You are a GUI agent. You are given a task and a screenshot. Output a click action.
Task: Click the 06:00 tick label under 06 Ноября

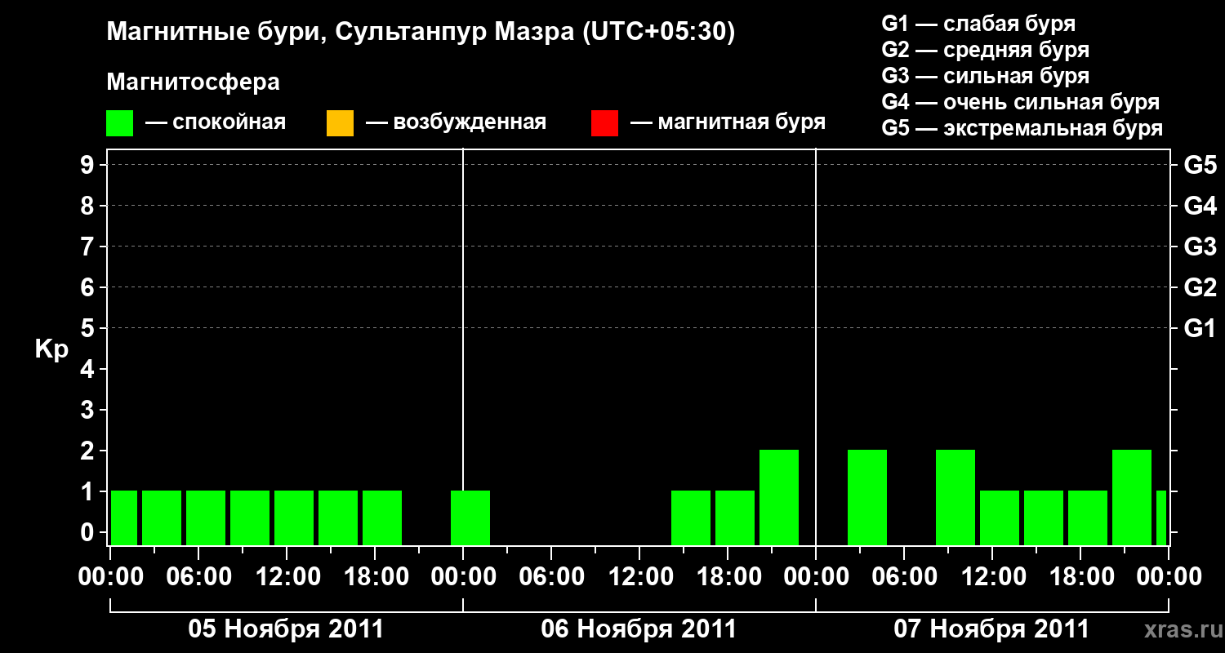[551, 576]
